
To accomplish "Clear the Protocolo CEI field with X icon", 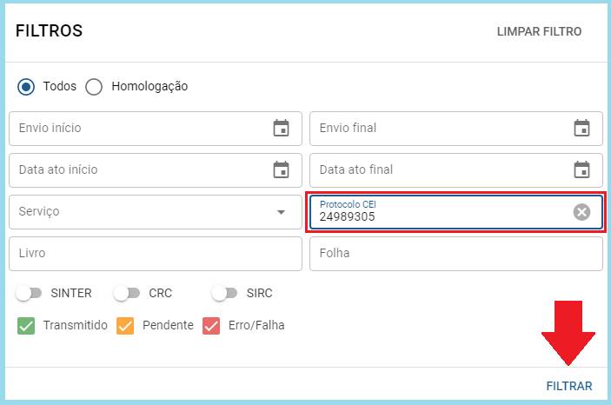I will coord(581,212).
